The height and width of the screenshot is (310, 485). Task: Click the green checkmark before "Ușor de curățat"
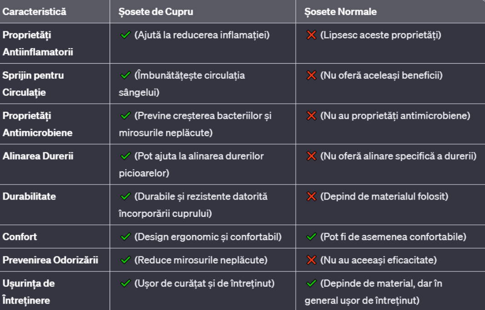point(125,284)
